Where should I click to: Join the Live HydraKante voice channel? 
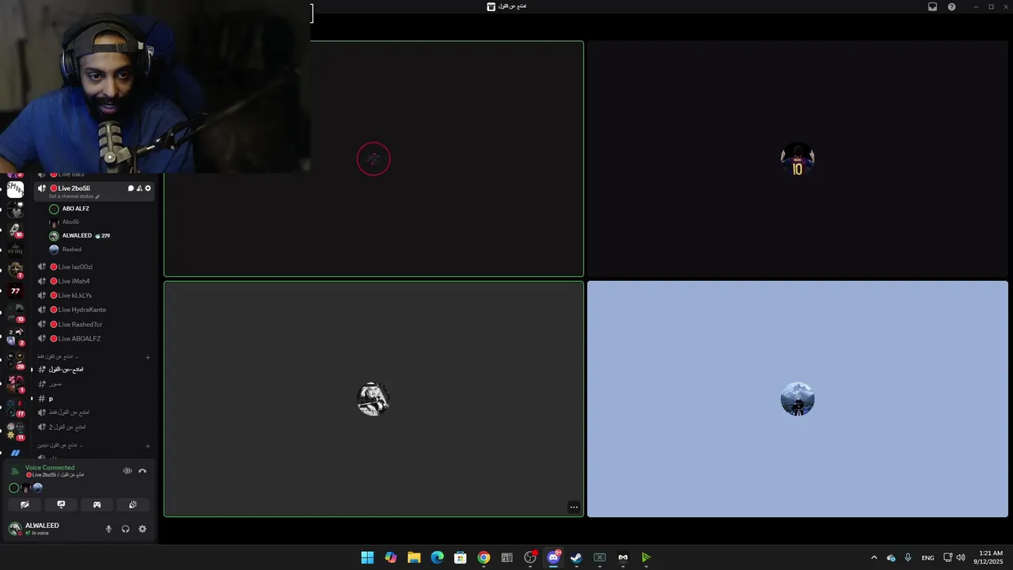pos(93,310)
